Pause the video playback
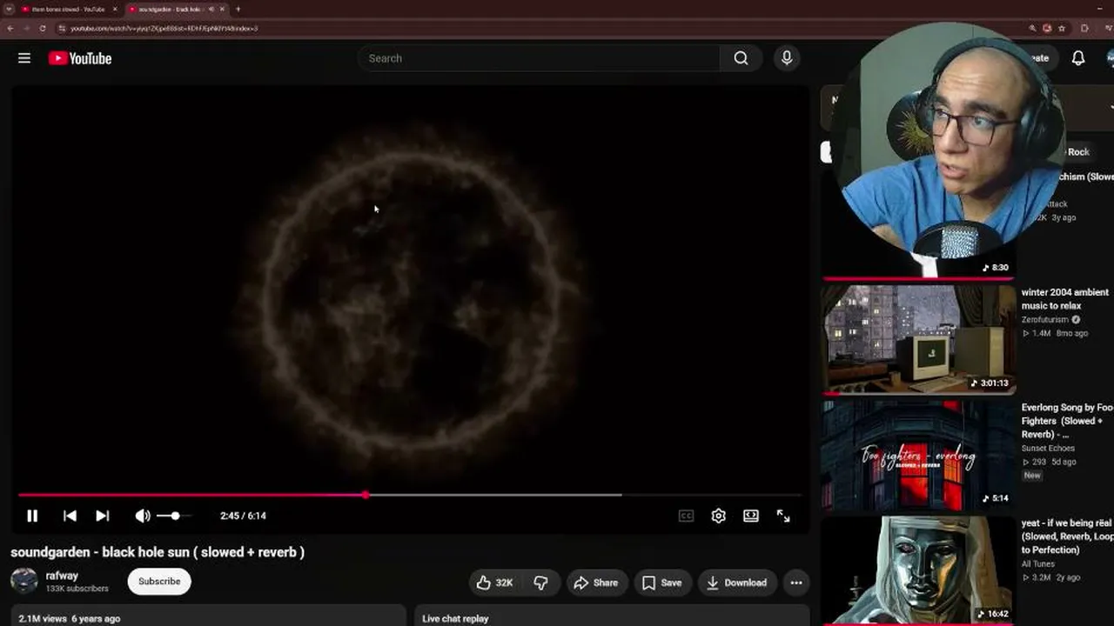Image resolution: width=1114 pixels, height=626 pixels. [x=32, y=516]
